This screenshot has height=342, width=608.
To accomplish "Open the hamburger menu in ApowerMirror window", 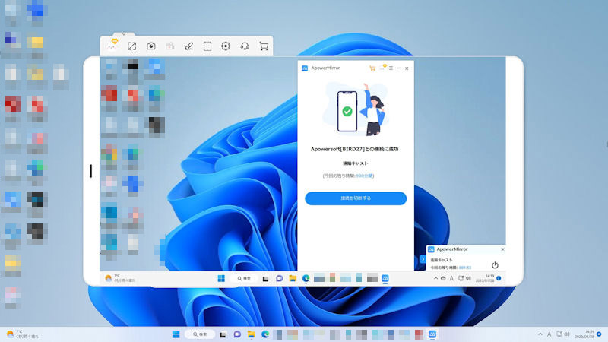I will 391,68.
